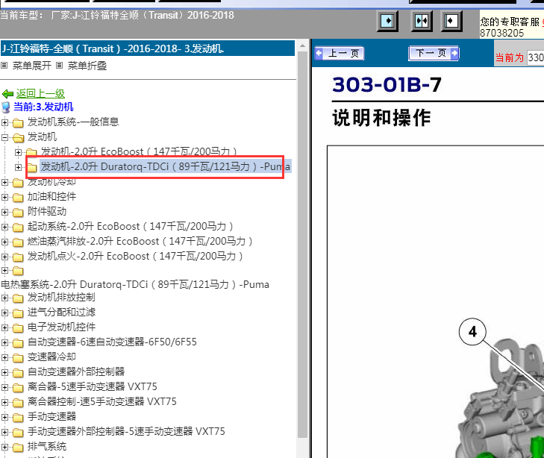Viewport: 544px width, 458px height.
Task: Click the 303-01B-7 page heading
Action: click(x=387, y=85)
